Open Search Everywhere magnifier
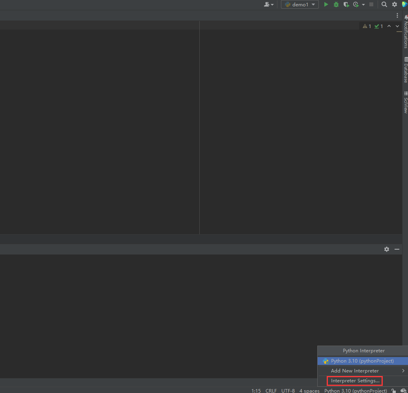 coord(384,4)
